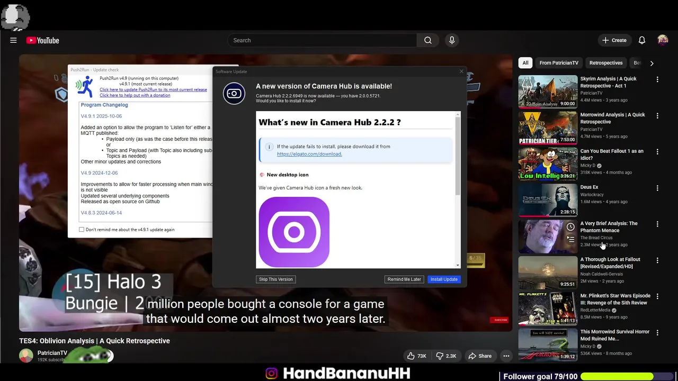
Task: Like the video with thumbs up
Action: pos(417,356)
